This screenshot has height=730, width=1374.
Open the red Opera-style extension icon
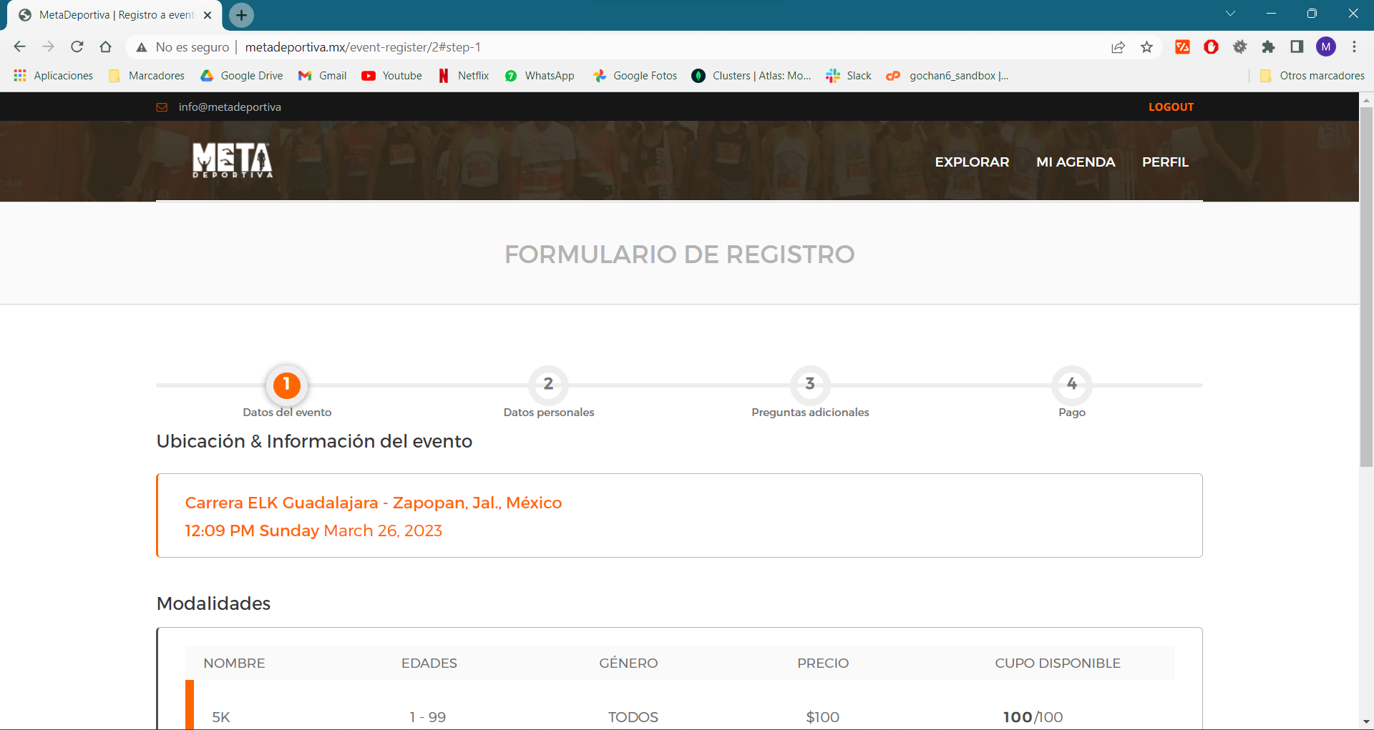(x=1211, y=47)
